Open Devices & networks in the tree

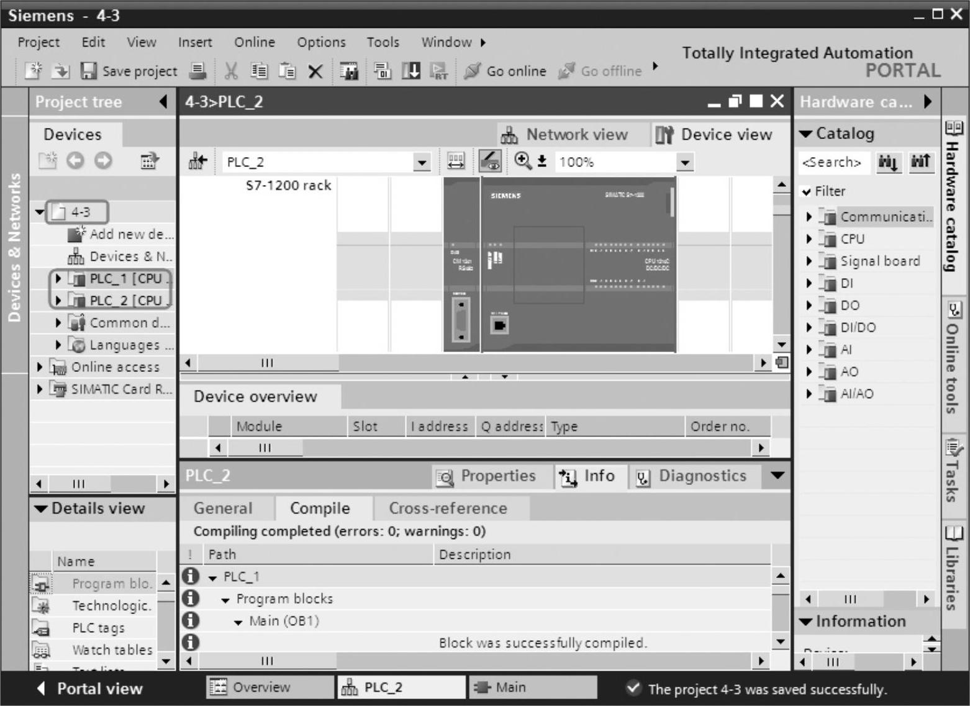[x=120, y=256]
